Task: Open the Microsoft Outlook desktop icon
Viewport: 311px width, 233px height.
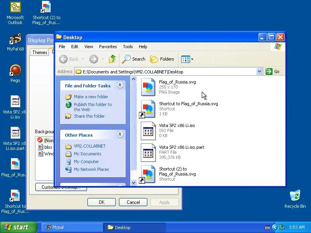Action: tap(15, 13)
